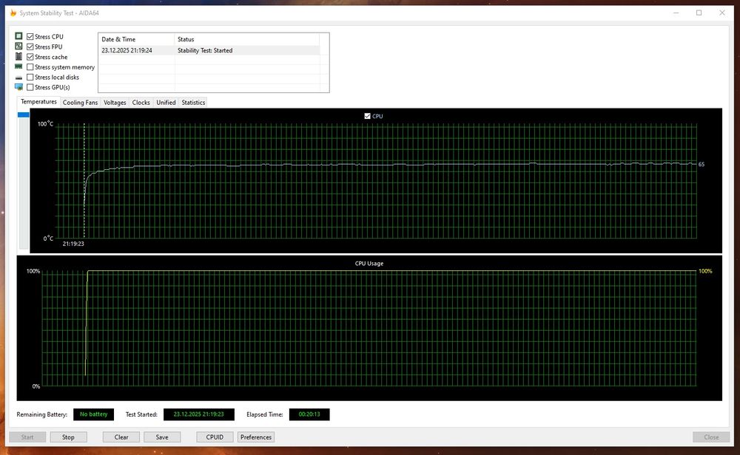Uncheck the Stress cache checkbox

pyautogui.click(x=30, y=57)
